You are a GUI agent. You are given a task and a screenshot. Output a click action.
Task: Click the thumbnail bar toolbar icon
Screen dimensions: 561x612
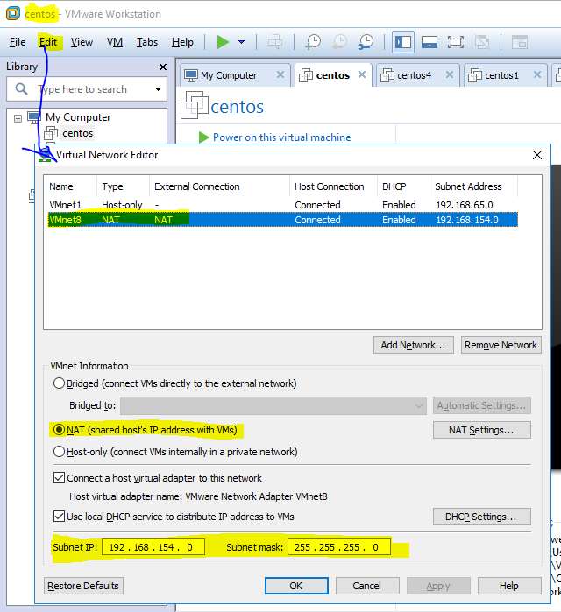click(x=429, y=42)
